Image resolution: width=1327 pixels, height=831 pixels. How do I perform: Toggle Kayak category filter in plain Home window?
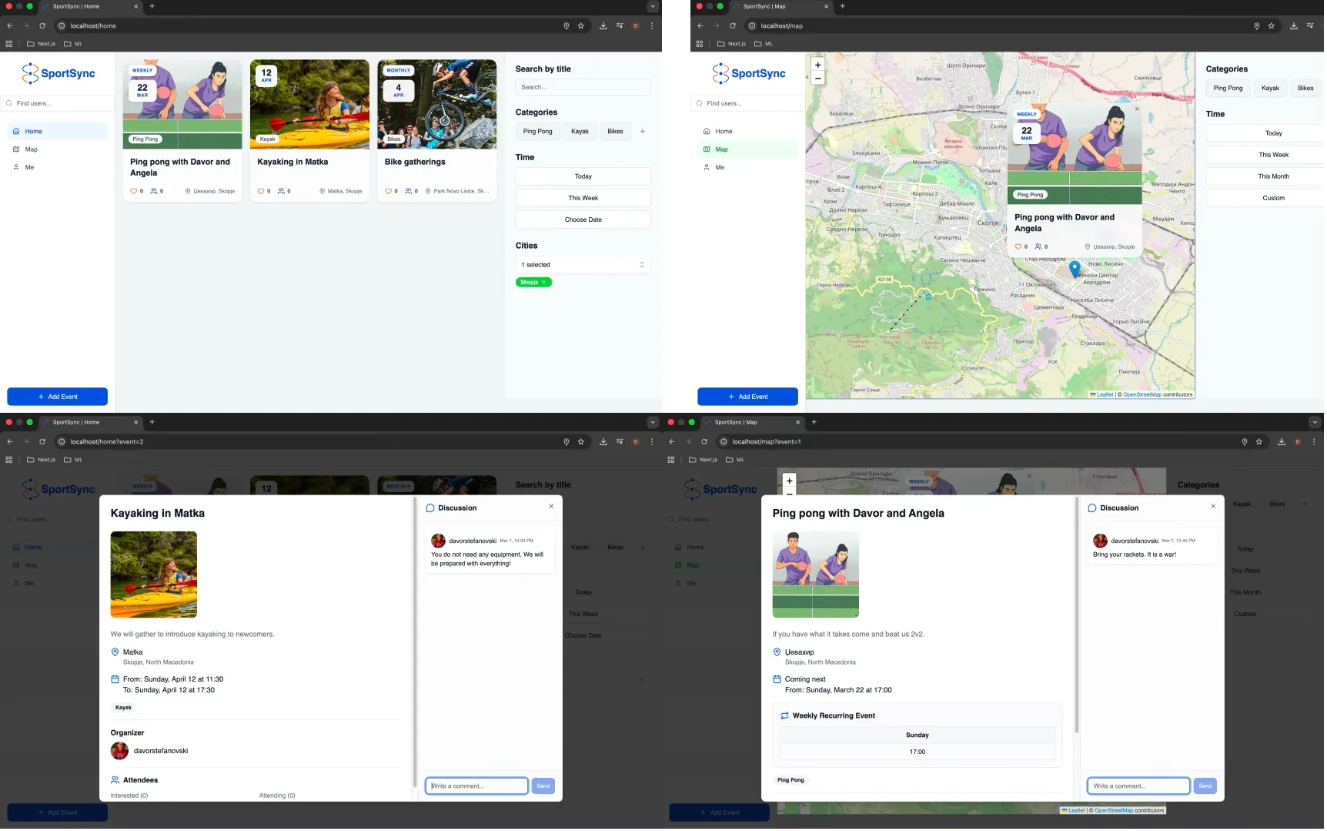click(581, 132)
